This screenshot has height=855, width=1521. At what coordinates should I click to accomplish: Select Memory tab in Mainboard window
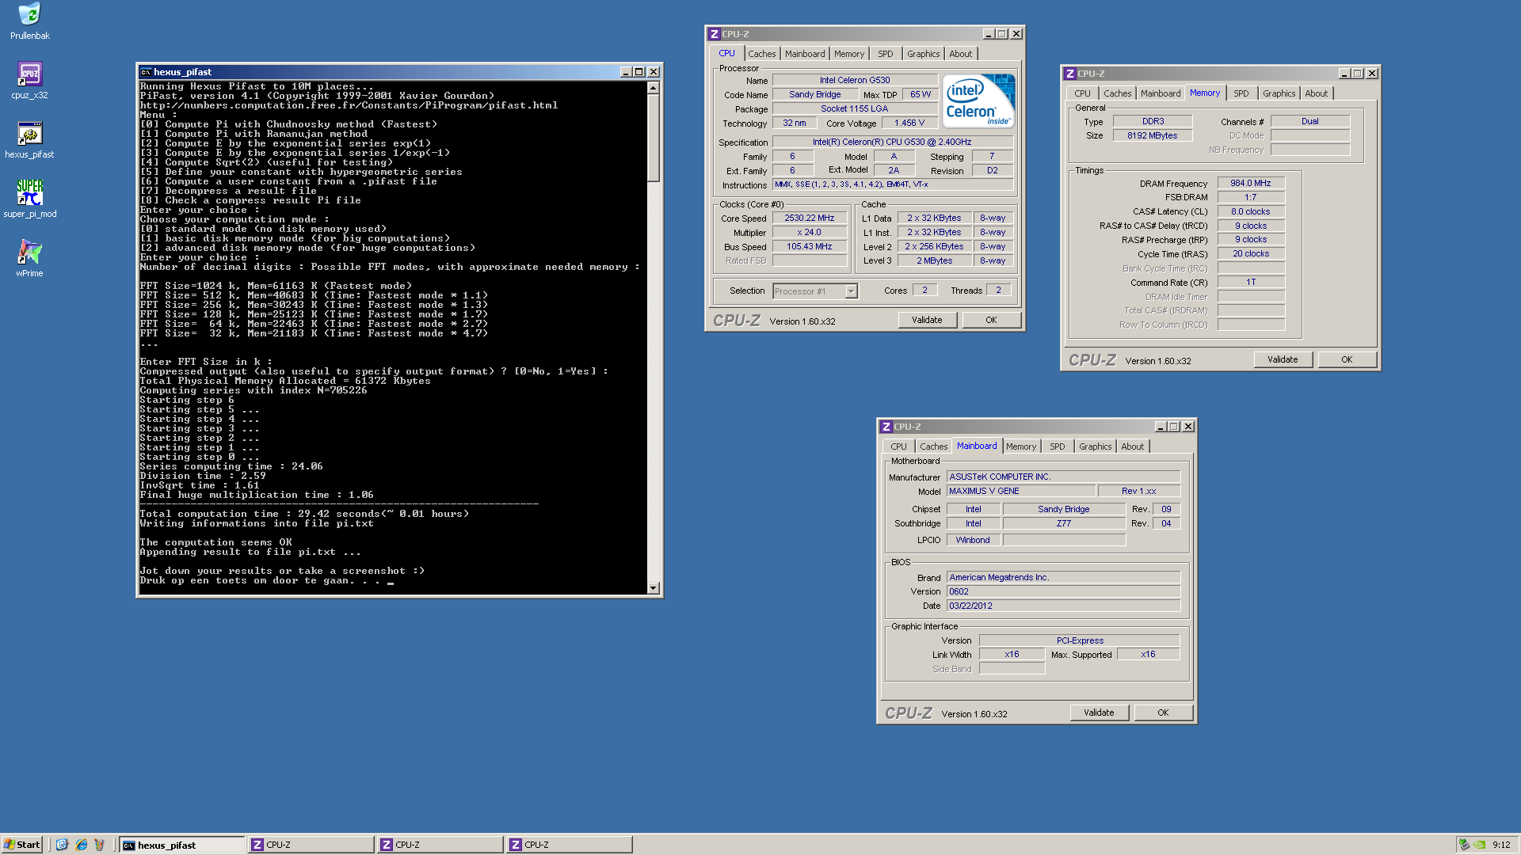pos(1020,446)
